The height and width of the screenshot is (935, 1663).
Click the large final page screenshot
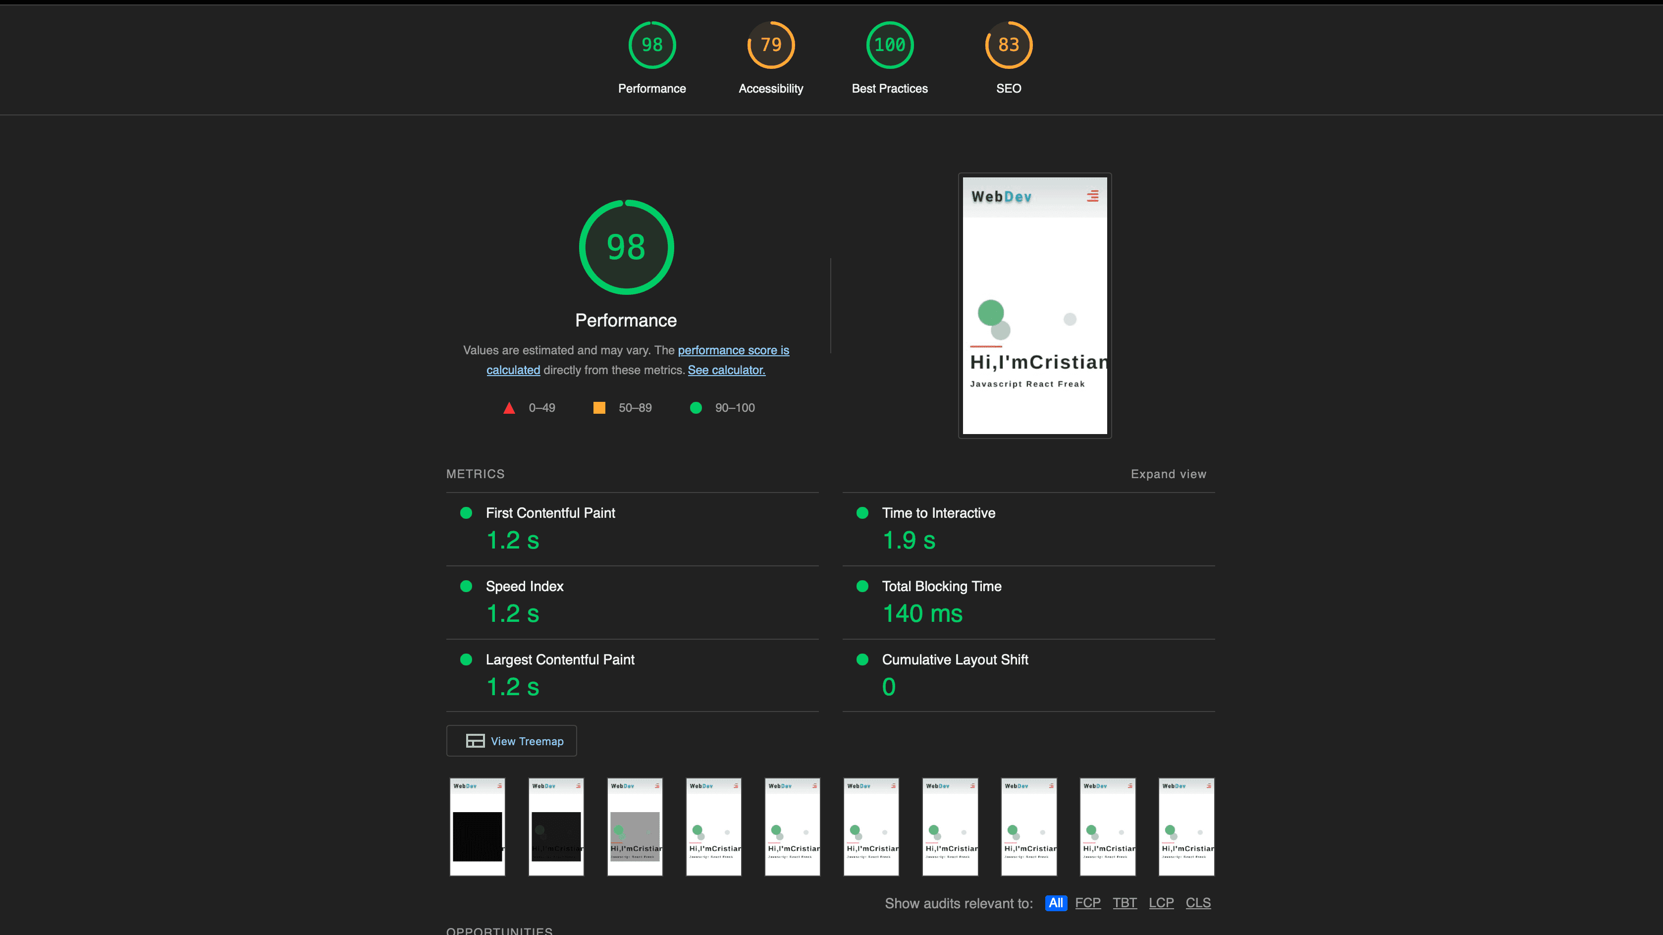point(1035,305)
